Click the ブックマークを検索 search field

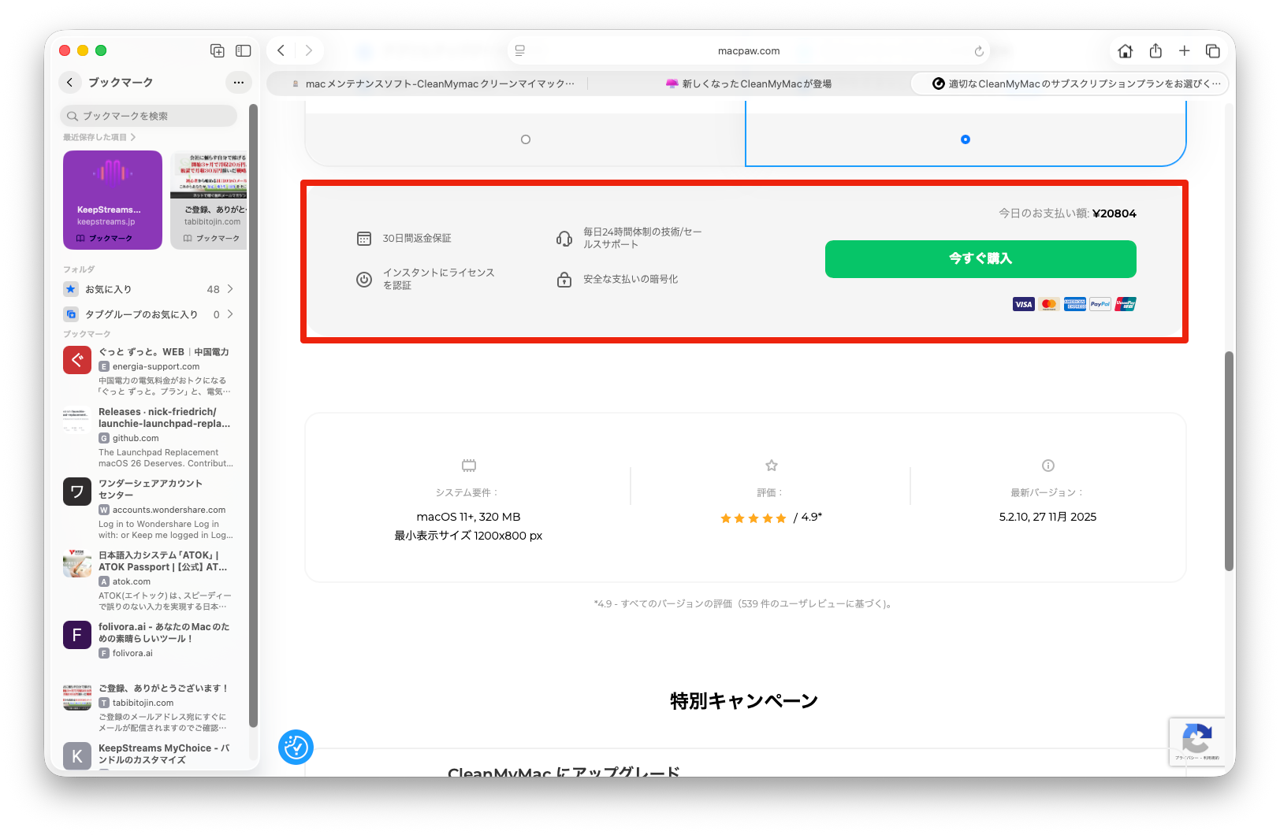(x=150, y=116)
